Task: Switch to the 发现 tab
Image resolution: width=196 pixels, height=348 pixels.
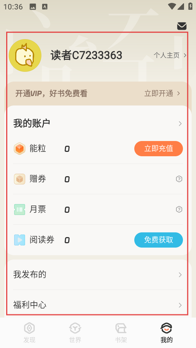Action: [29, 333]
